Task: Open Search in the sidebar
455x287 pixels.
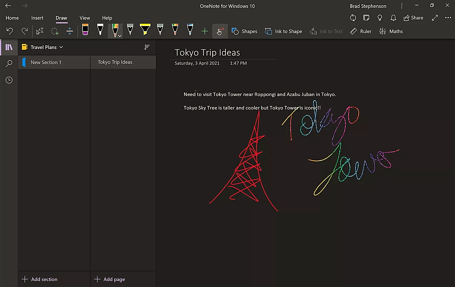Action: point(9,64)
